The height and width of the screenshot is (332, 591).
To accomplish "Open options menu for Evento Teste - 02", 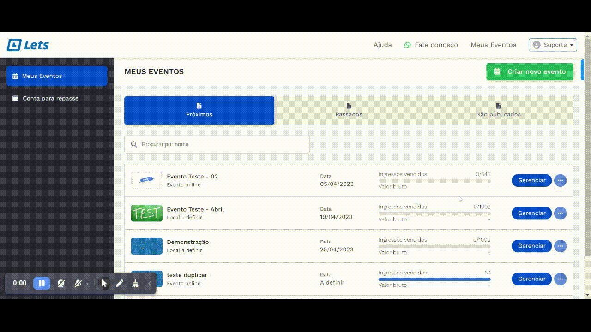I will (560, 180).
